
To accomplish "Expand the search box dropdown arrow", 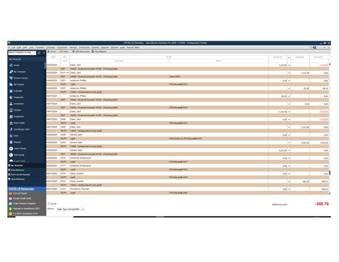I will (35, 53).
